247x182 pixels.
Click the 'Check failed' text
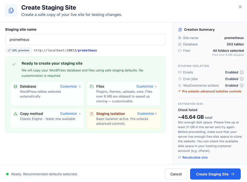pyautogui.click(x=187, y=110)
